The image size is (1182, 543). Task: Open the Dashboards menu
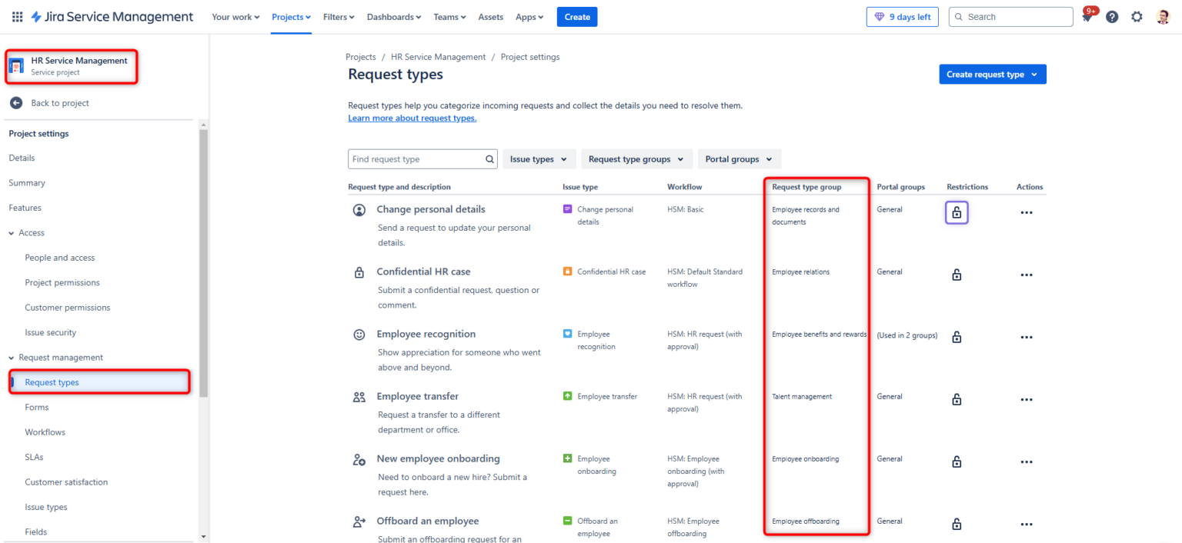coord(393,16)
